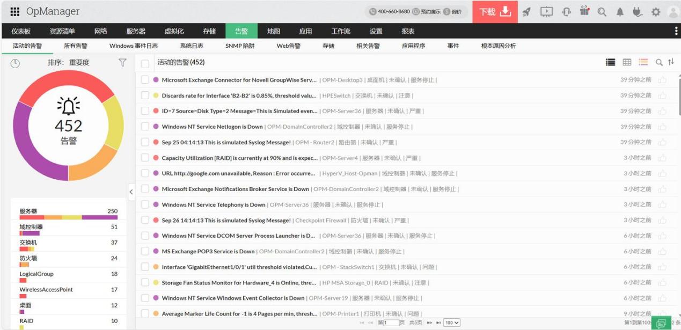Screen dimensions: 681x330
Task: Check the URL http://google.com unavailable box
Action: [x=145, y=173]
